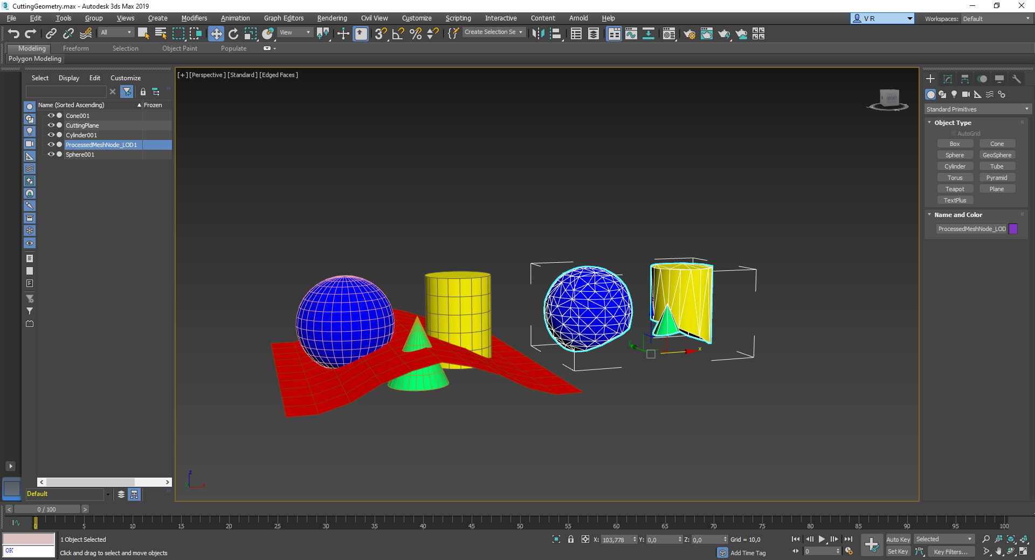Screen dimensions: 1035x560
Task: Open the Animation menu
Action: (235, 18)
